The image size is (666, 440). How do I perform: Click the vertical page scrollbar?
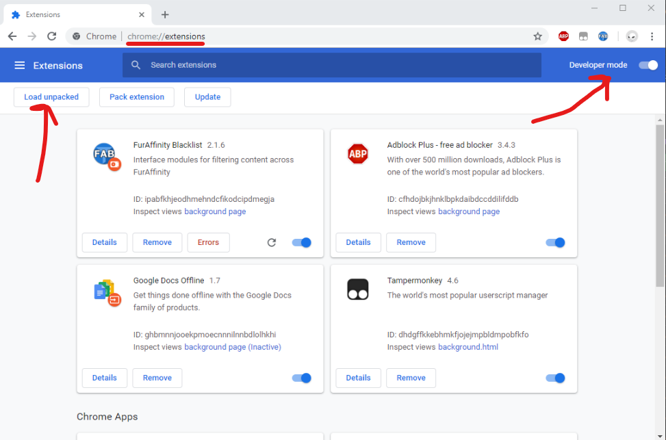point(660,206)
